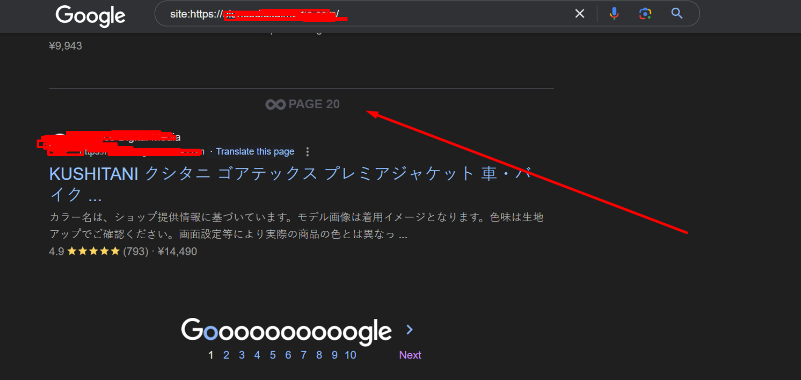Viewport: 801px width, 380px height.
Task: Click the Next pagination link
Action: [410, 355]
